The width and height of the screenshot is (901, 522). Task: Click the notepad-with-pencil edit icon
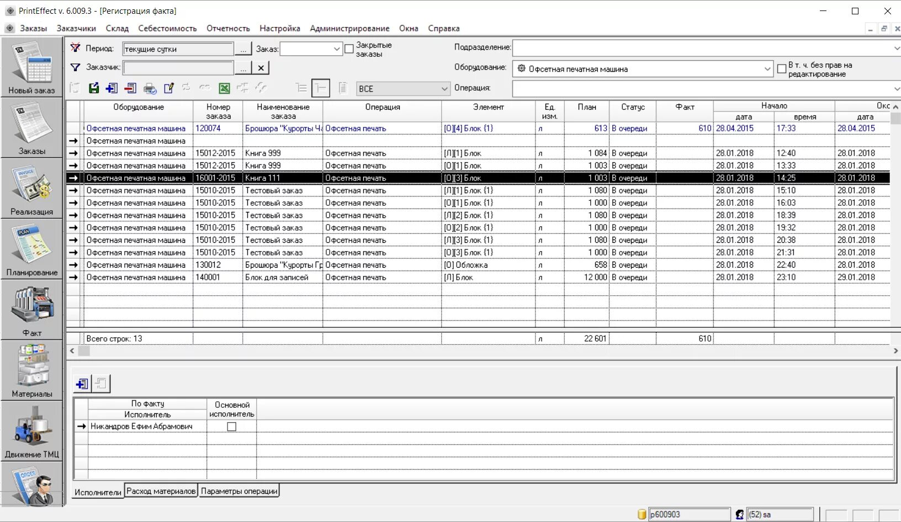pyautogui.click(x=169, y=88)
